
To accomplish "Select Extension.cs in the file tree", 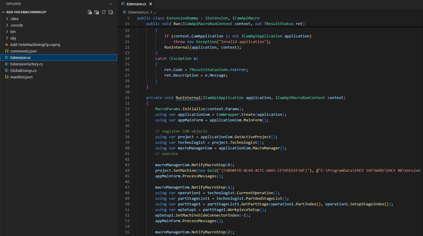I will 59,57.
